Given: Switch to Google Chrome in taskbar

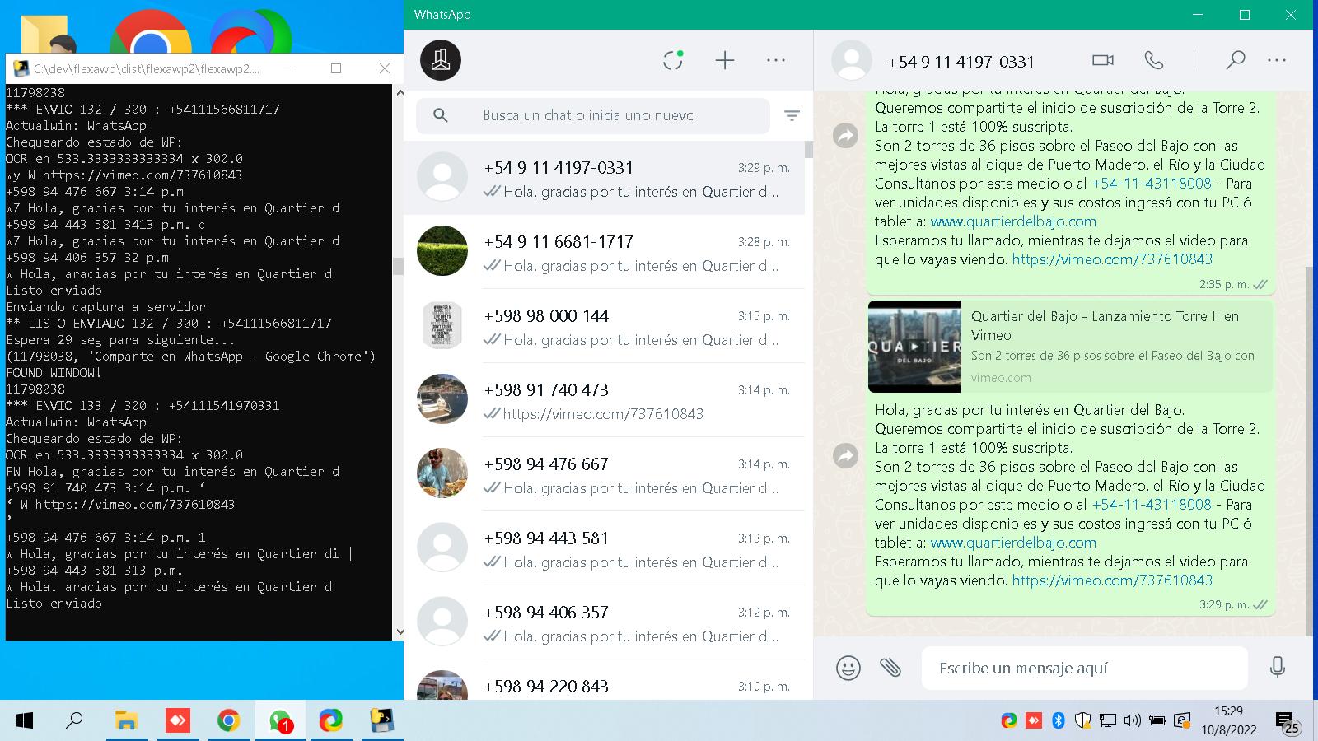Looking at the screenshot, I should point(228,721).
